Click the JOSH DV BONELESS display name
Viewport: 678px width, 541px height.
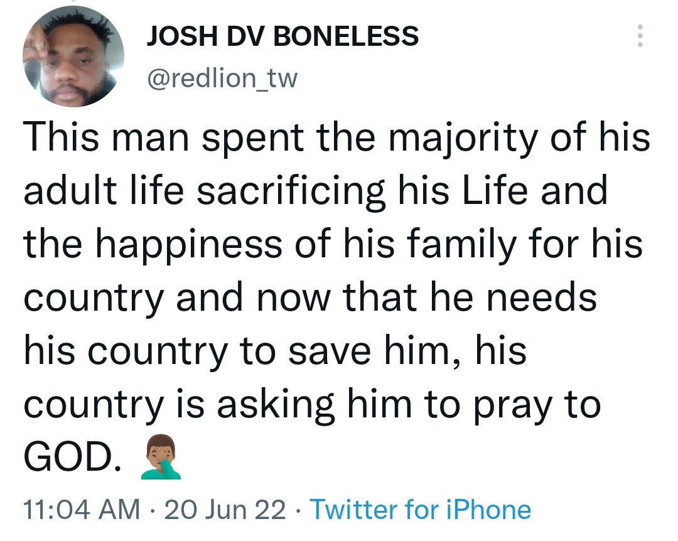(x=282, y=36)
